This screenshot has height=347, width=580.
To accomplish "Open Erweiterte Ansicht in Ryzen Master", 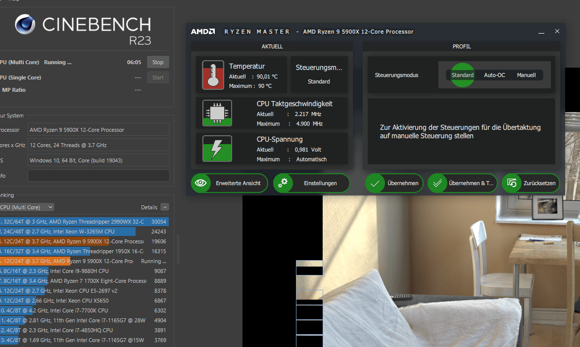I will [x=229, y=183].
